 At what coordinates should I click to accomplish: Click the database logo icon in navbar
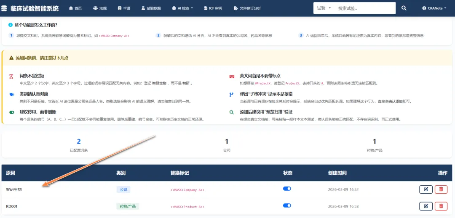4,8
